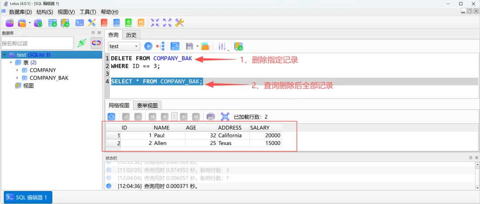Click the inward arrows collapse icon
Viewport: 480px width, 204px height.
coord(155,23)
